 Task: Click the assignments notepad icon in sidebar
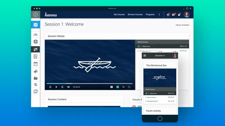pyautogui.click(x=36, y=56)
